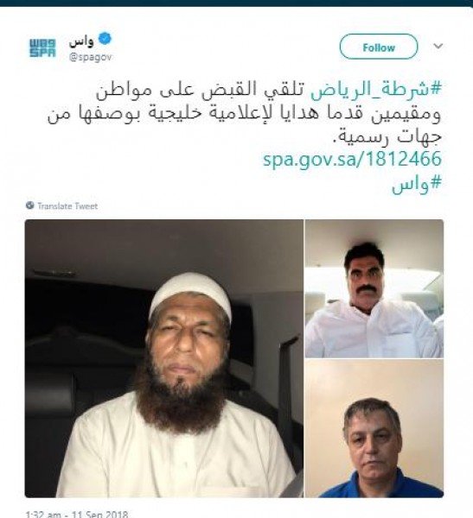Click the SPA profile avatar logo
Viewport: 473px width, 518px height.
click(x=42, y=47)
